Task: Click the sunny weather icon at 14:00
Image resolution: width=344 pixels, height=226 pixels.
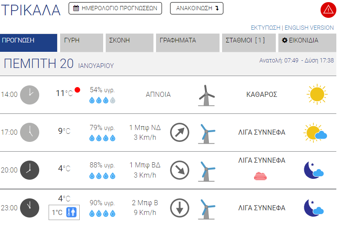Action: [317, 94]
